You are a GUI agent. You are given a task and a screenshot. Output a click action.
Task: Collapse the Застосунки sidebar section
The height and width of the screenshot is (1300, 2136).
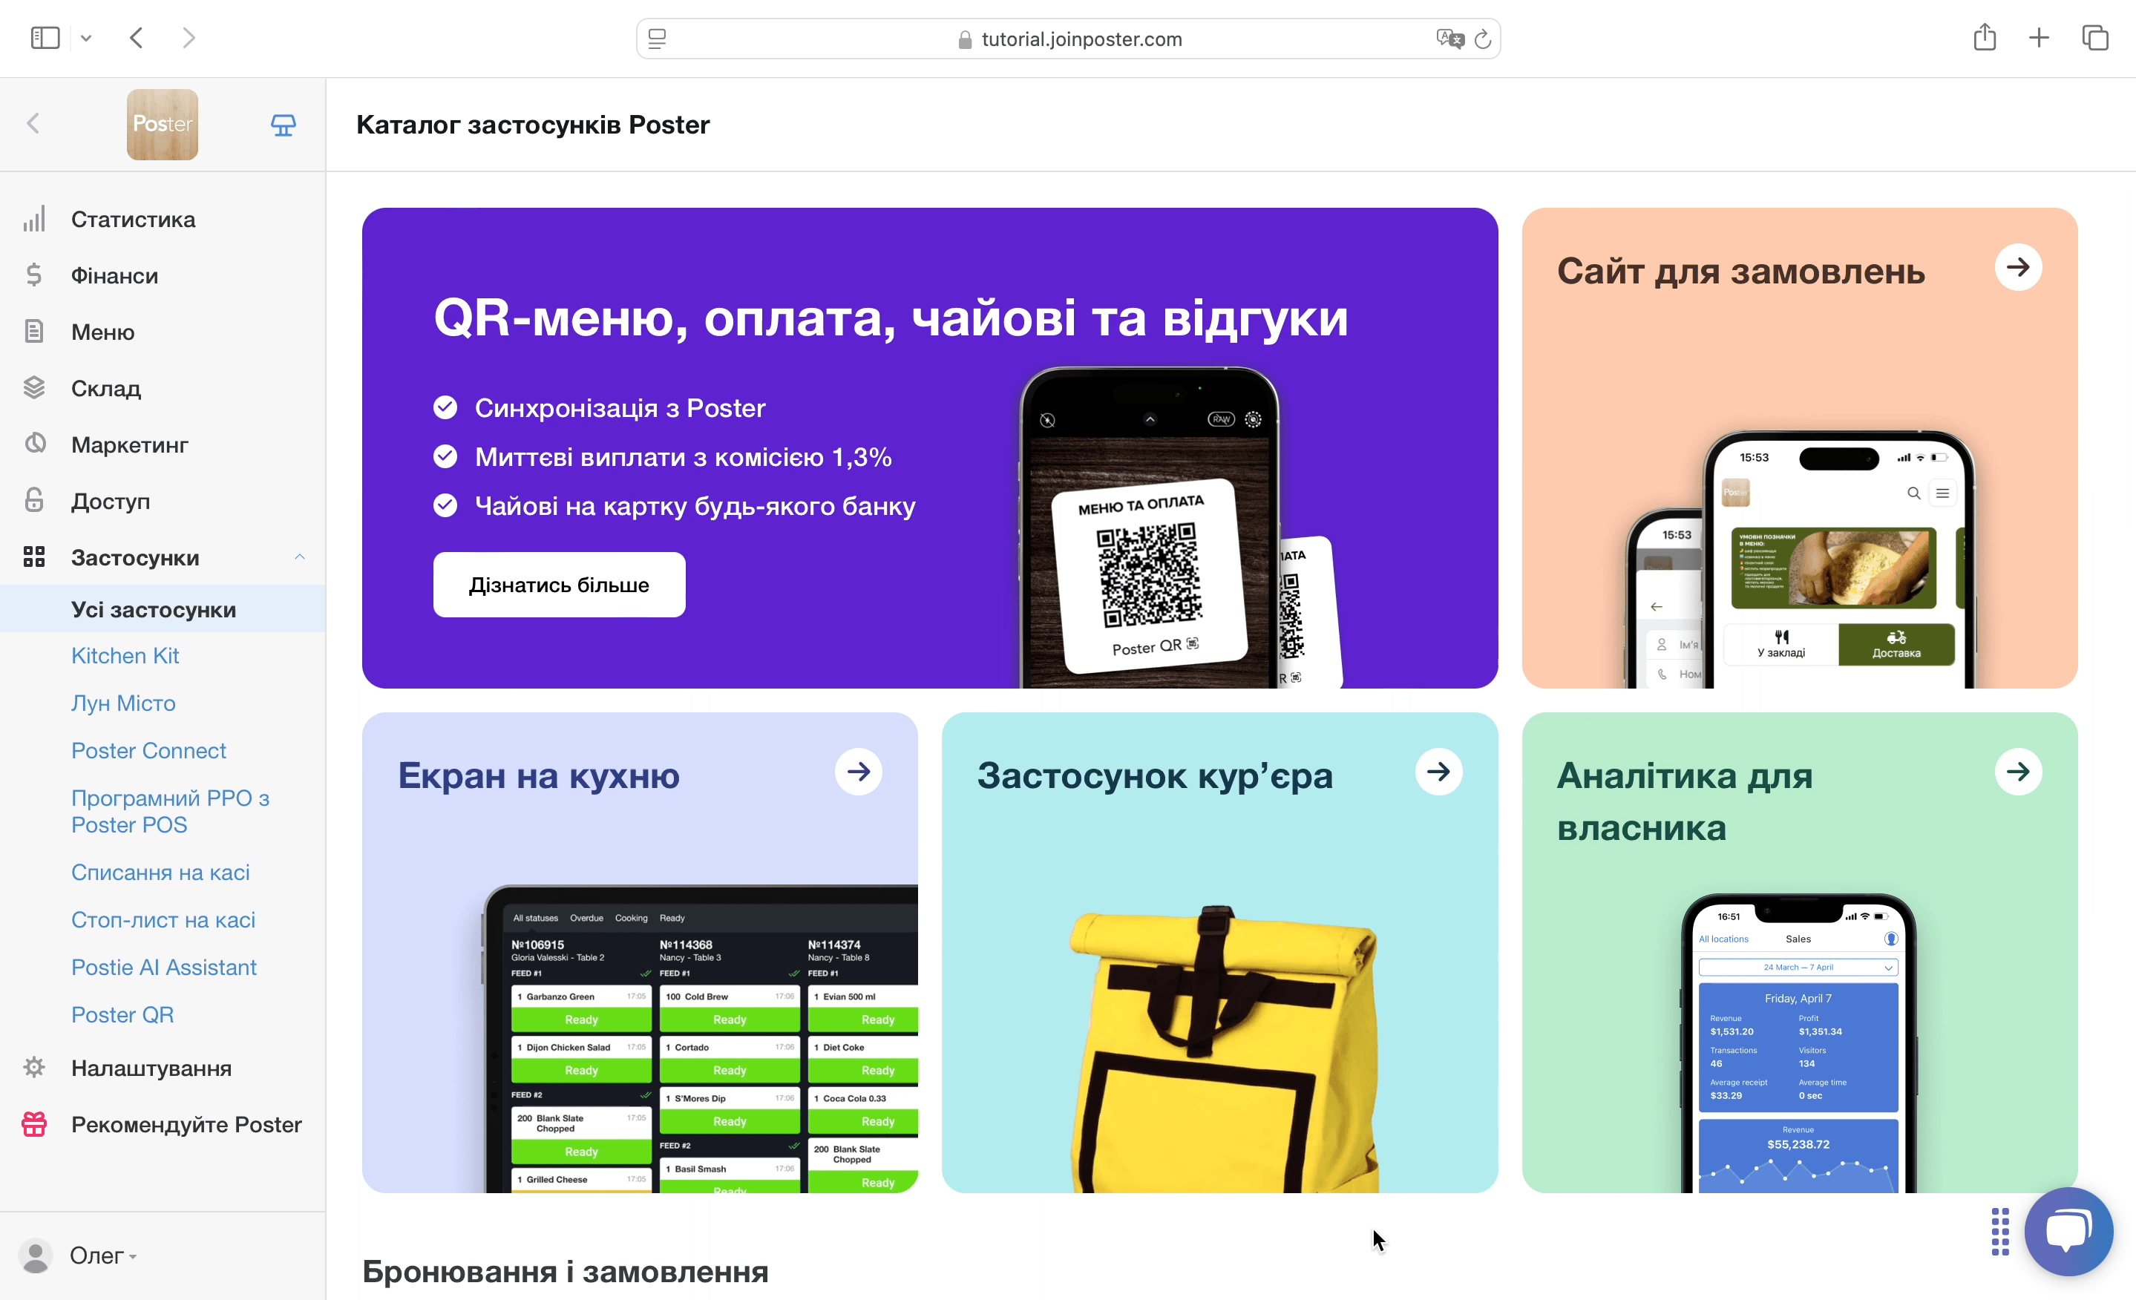point(299,557)
